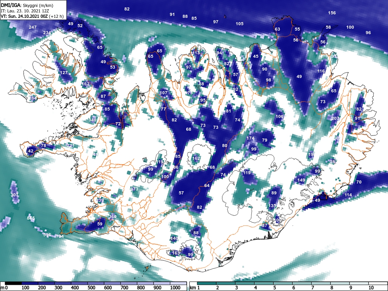
Task: Click the 794 value near Reykjanes
Action: 60,236
